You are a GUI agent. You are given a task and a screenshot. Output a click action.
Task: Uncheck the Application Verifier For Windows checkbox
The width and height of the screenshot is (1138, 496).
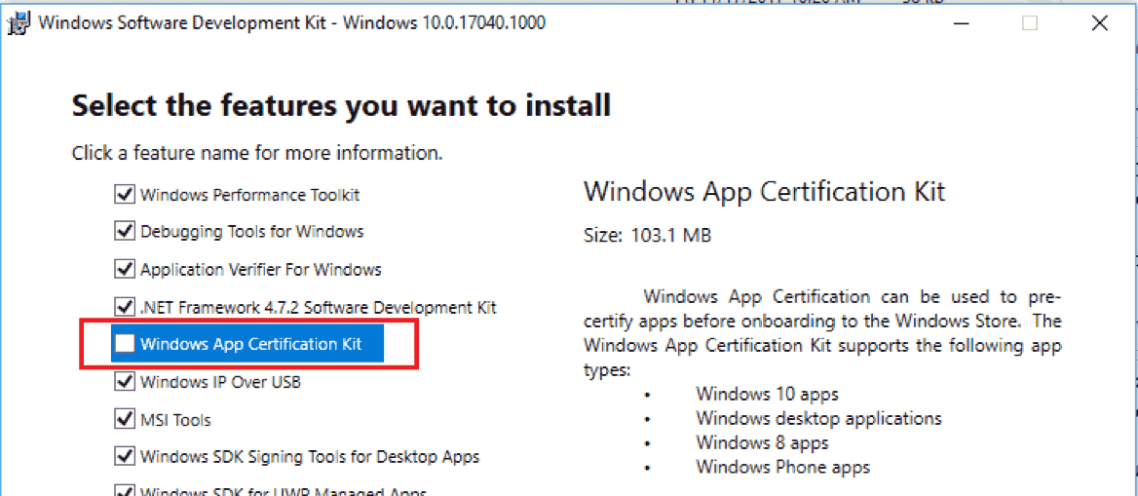[x=125, y=269]
